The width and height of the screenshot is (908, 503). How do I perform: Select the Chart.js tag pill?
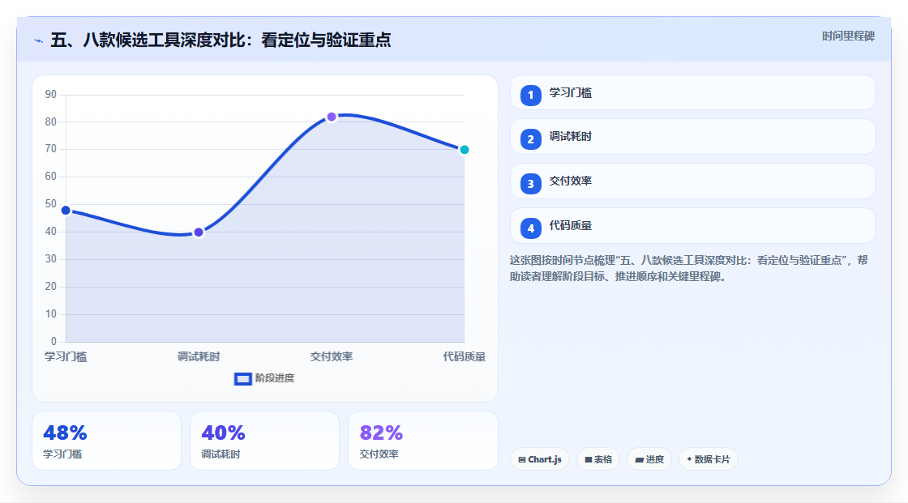(x=540, y=459)
